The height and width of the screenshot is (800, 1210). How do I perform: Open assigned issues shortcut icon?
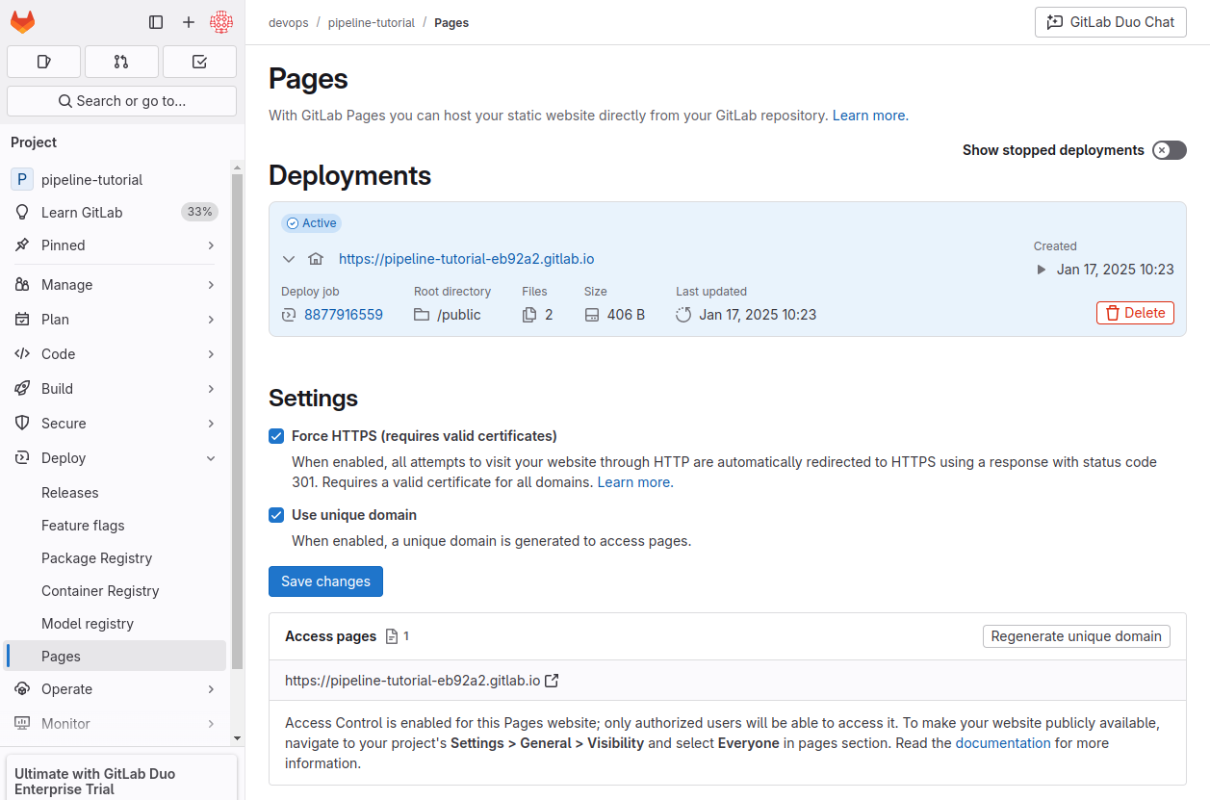tap(43, 62)
